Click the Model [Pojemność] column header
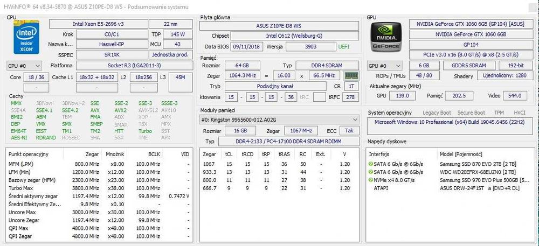539x246 pixels. pos(461,154)
